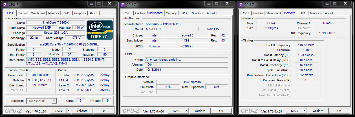Click the Tools button in the Mainboard window

pyautogui.click(x=177, y=111)
